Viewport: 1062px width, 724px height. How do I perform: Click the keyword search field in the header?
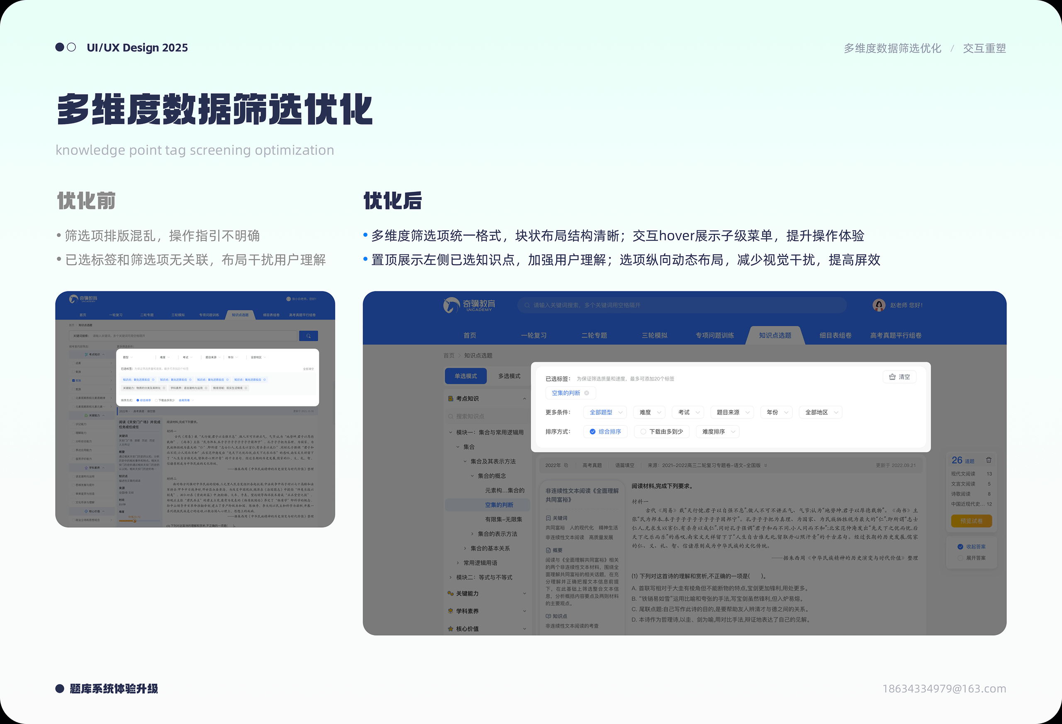(681, 305)
